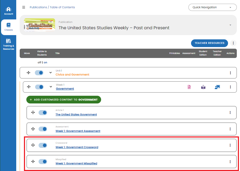Open Week 1 Teacher Edition icon
Viewport: 240px width, 171px height.
pyautogui.click(x=217, y=87)
